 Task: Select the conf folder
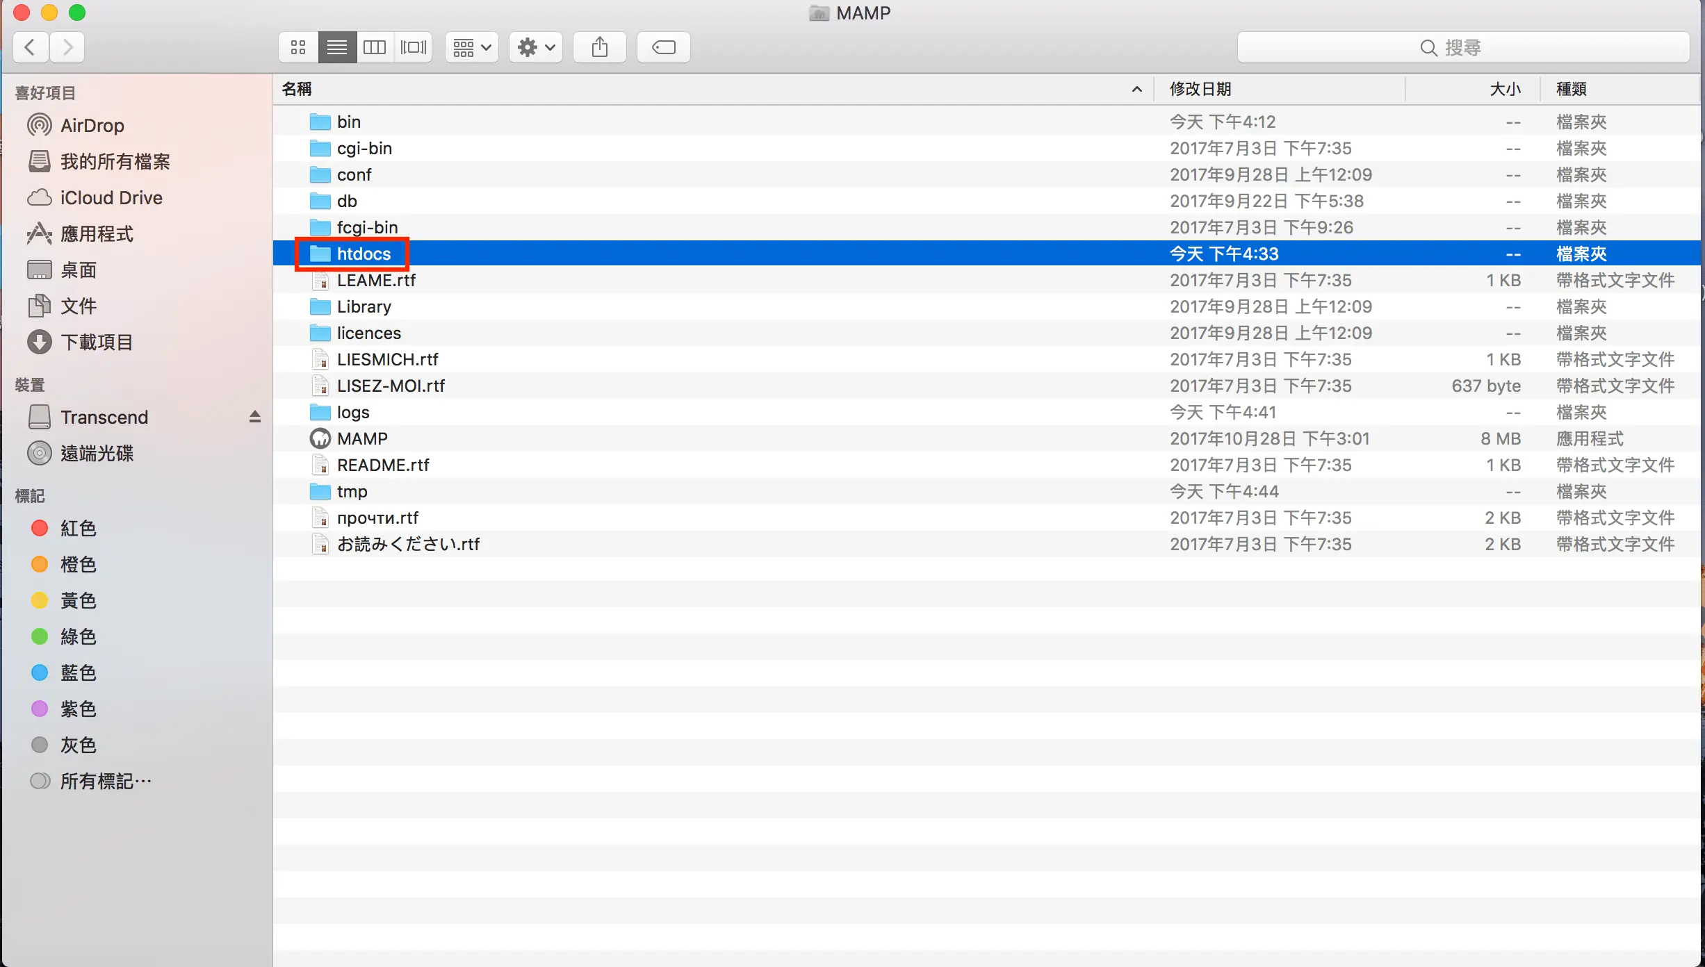pyautogui.click(x=987, y=174)
